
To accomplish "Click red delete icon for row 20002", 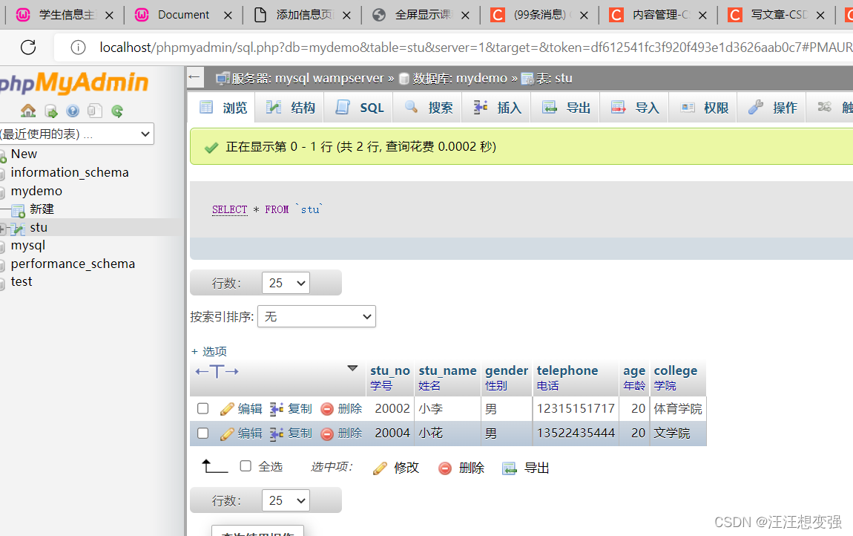I will pos(327,408).
